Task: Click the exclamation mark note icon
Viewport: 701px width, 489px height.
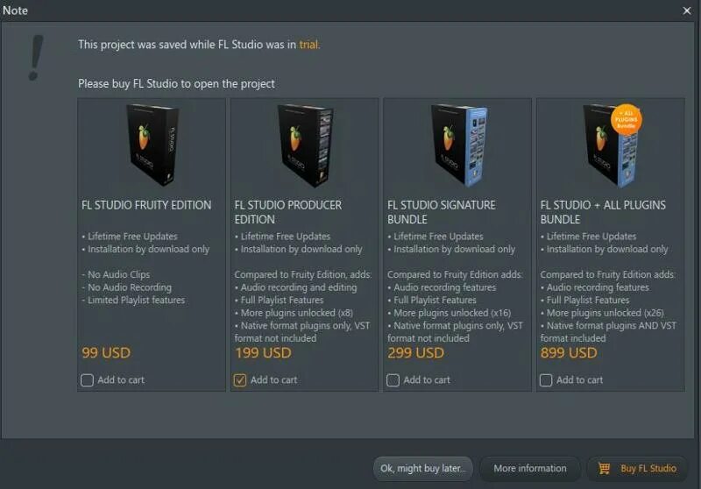Action: tap(35, 58)
